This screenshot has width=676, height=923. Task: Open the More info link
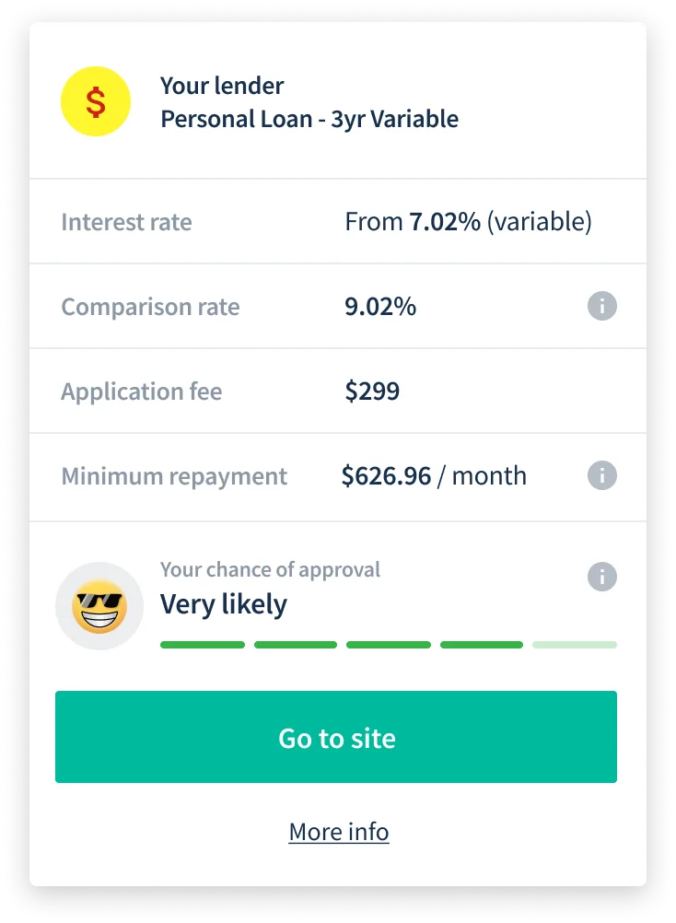(x=339, y=832)
